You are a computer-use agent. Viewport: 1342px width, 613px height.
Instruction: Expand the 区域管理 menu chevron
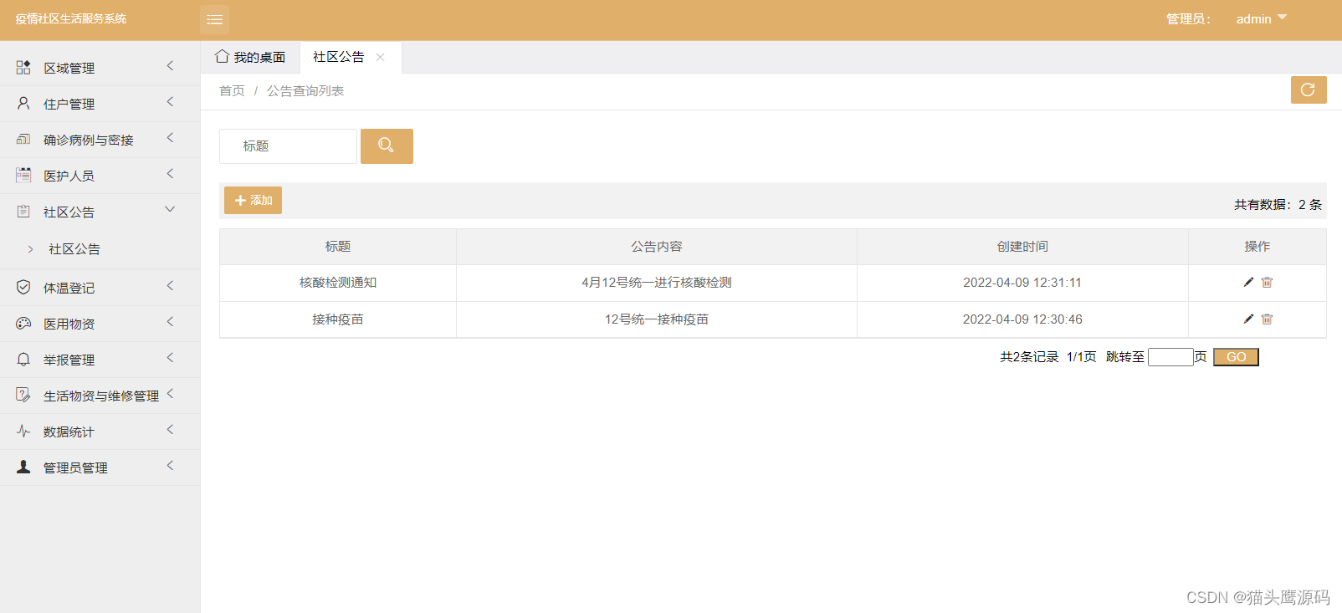(x=170, y=66)
